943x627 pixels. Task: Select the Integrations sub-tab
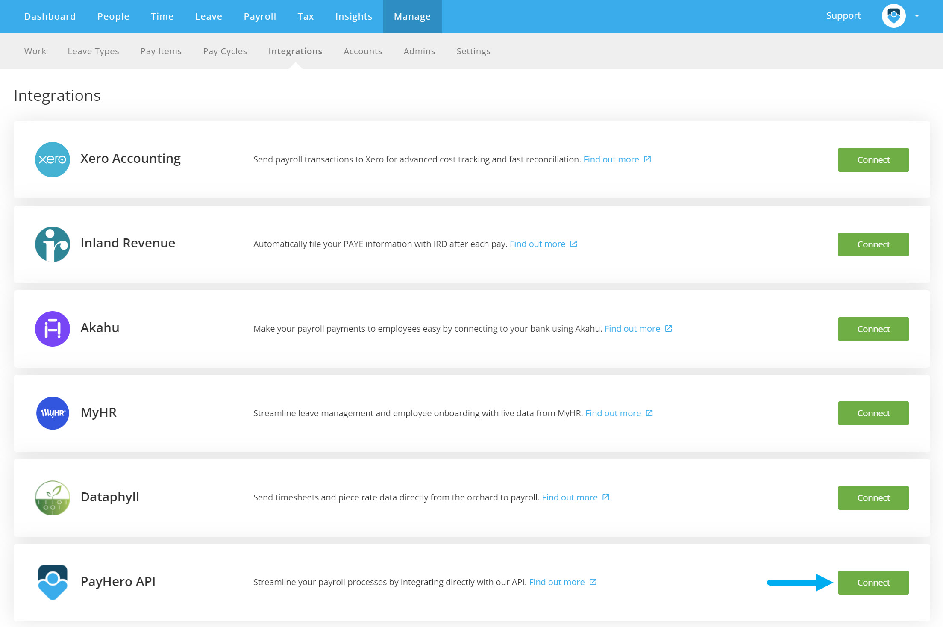[x=295, y=51]
